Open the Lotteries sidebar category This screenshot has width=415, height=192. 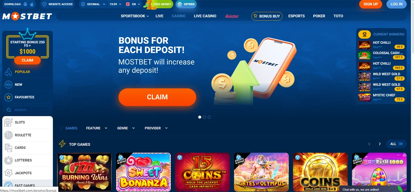point(28,160)
